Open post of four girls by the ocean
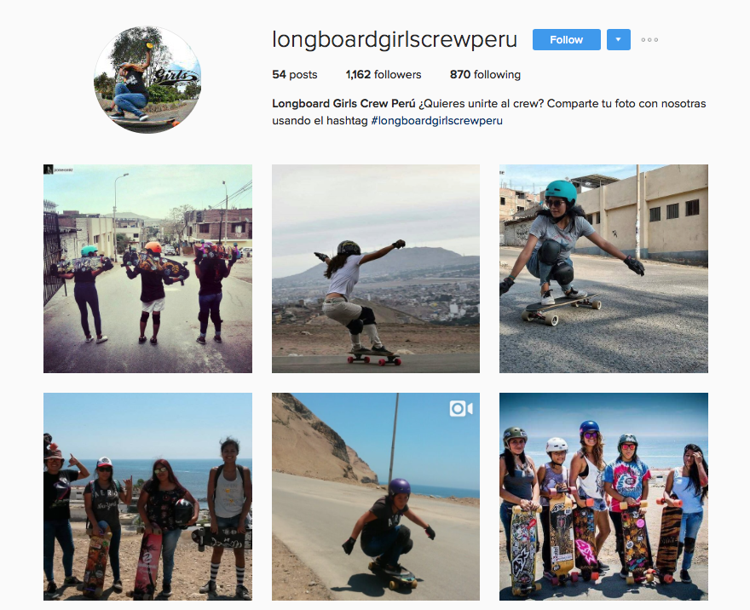The width and height of the screenshot is (750, 610). pyautogui.click(x=147, y=497)
